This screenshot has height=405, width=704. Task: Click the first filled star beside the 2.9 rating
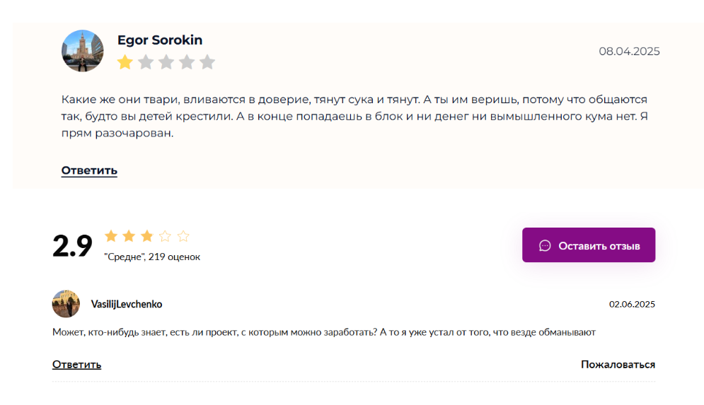point(111,236)
